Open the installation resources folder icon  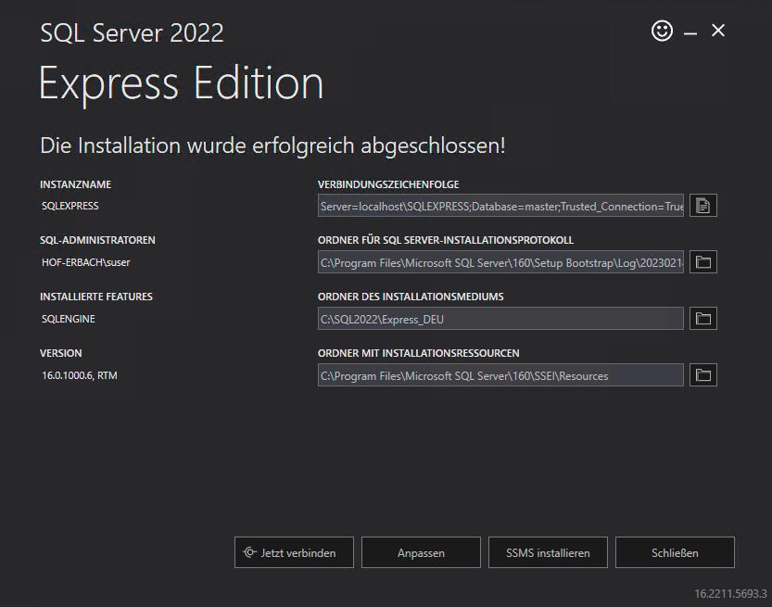pos(702,374)
